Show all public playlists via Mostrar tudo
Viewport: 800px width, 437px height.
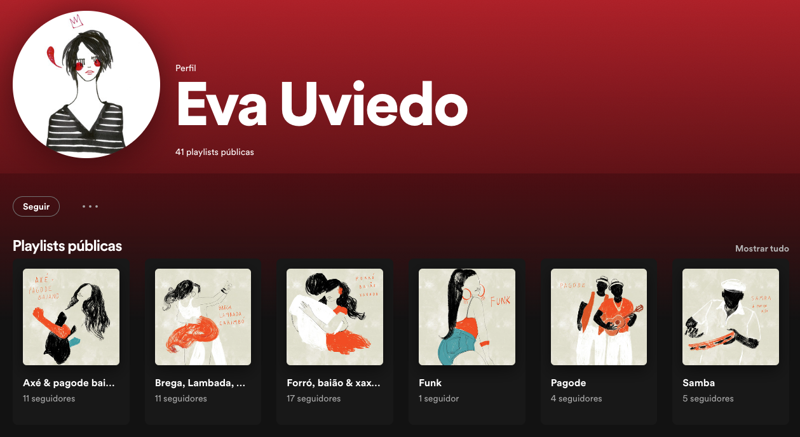click(x=762, y=248)
